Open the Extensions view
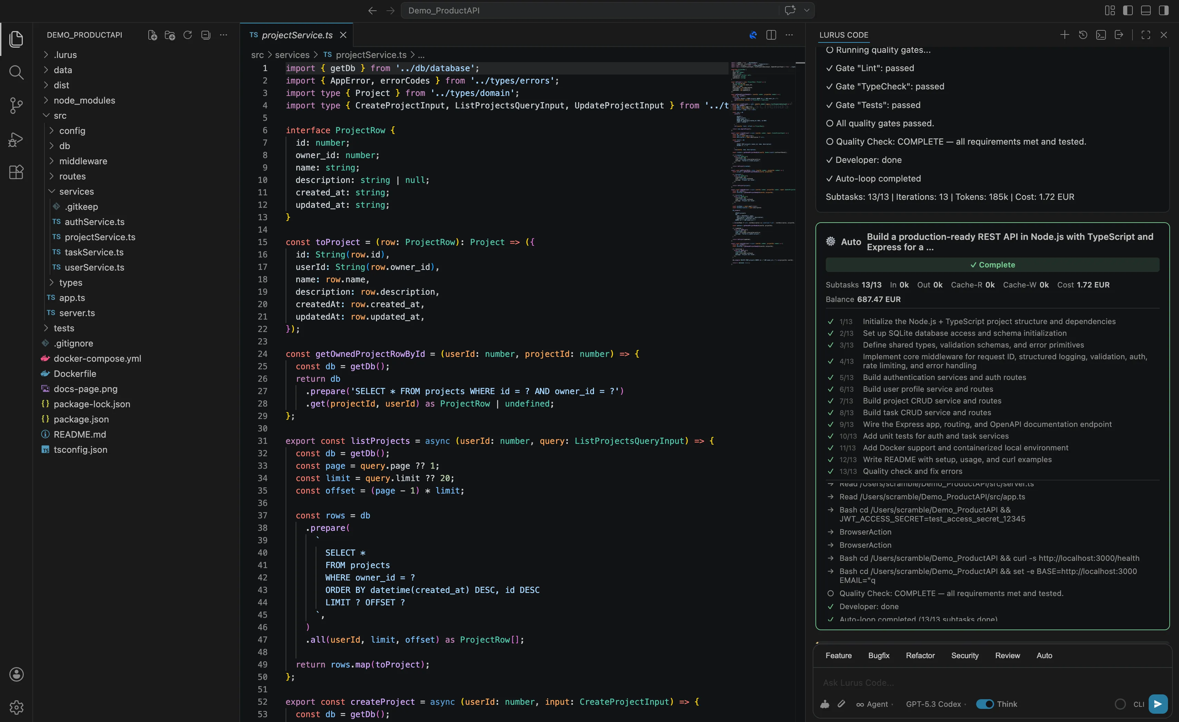This screenshot has width=1179, height=722. (16, 172)
